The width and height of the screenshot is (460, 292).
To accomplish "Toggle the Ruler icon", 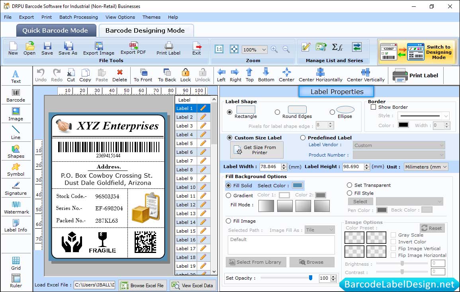I will coord(16,281).
